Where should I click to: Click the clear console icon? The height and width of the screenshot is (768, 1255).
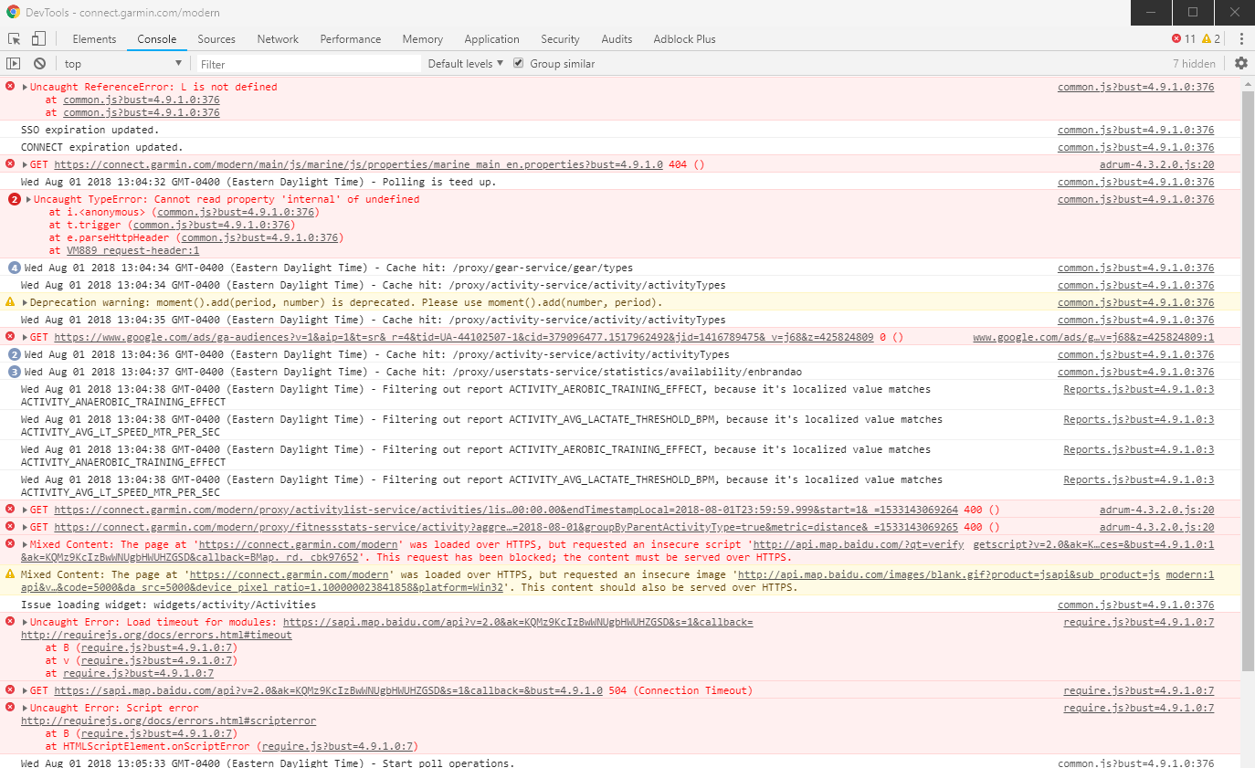[39, 64]
